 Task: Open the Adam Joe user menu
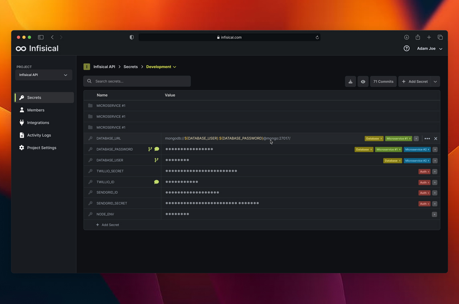coord(429,49)
